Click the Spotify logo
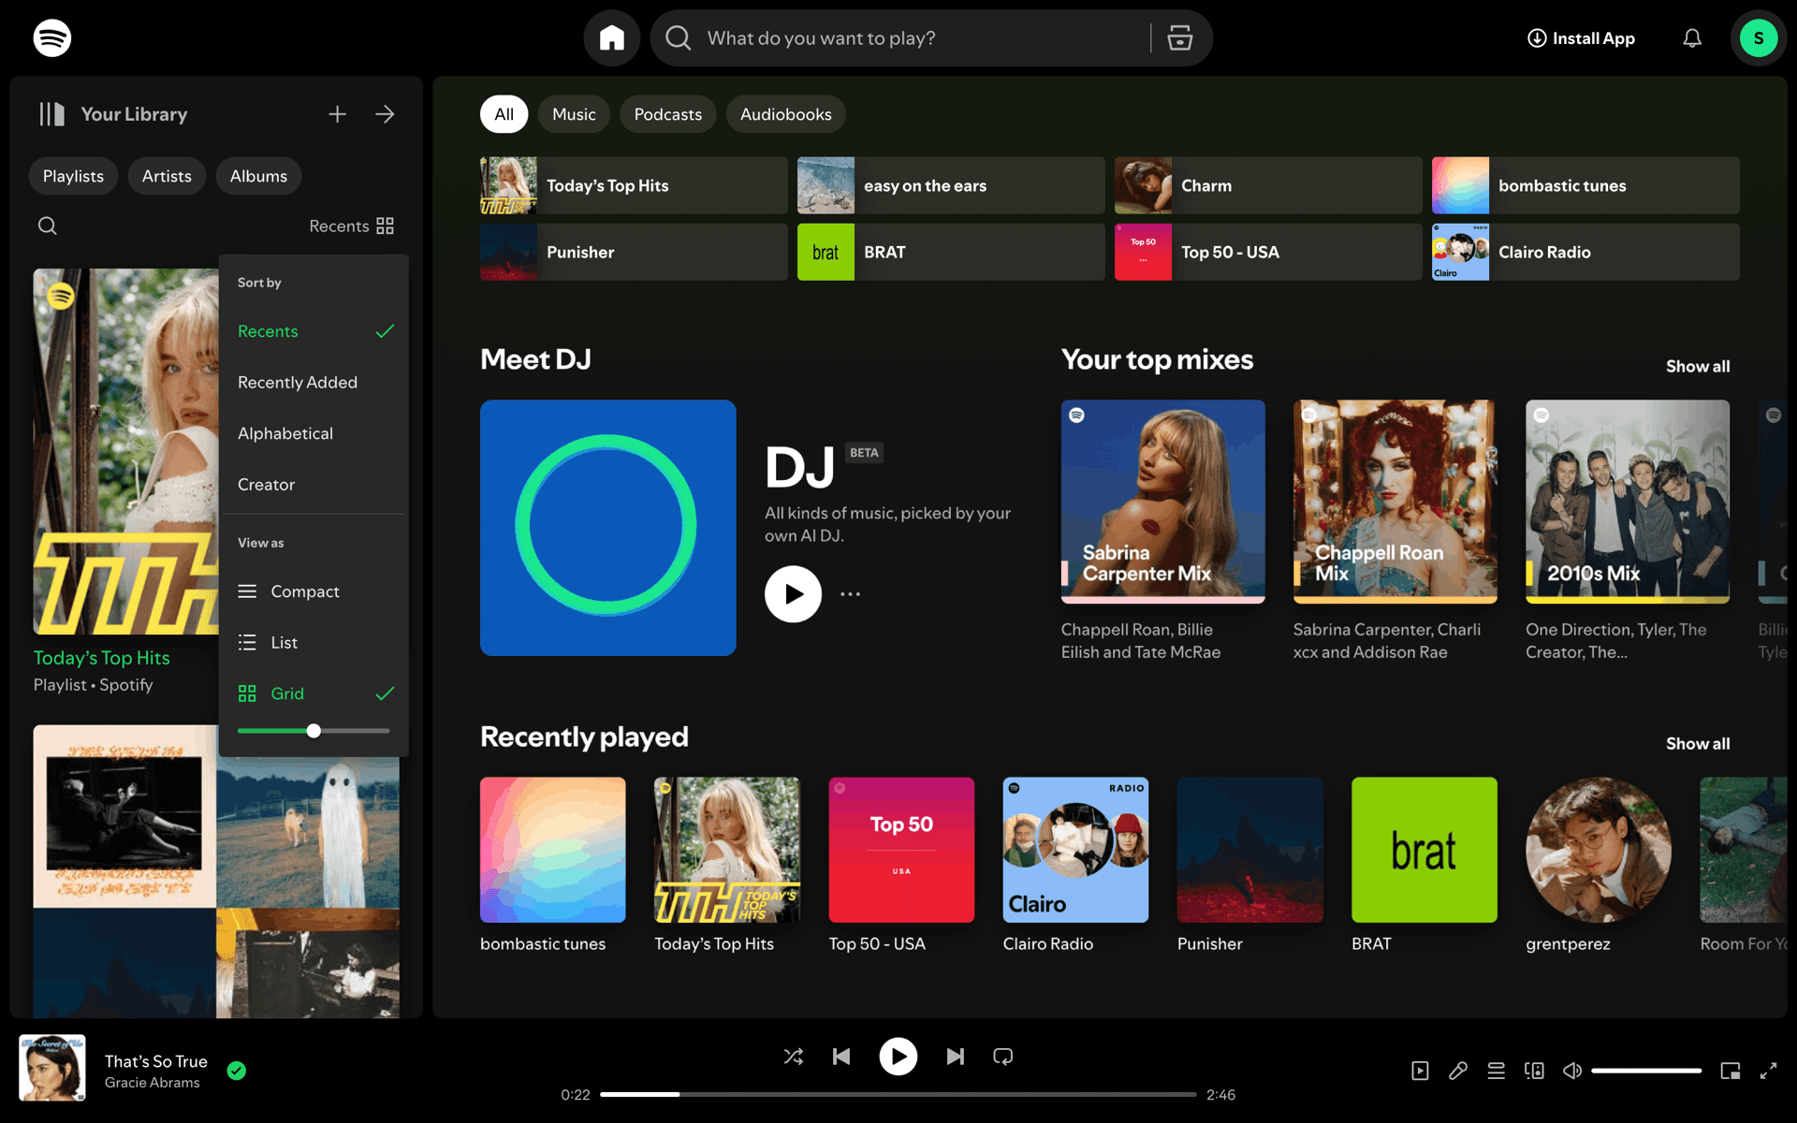The height and width of the screenshot is (1123, 1797). pyautogui.click(x=52, y=38)
